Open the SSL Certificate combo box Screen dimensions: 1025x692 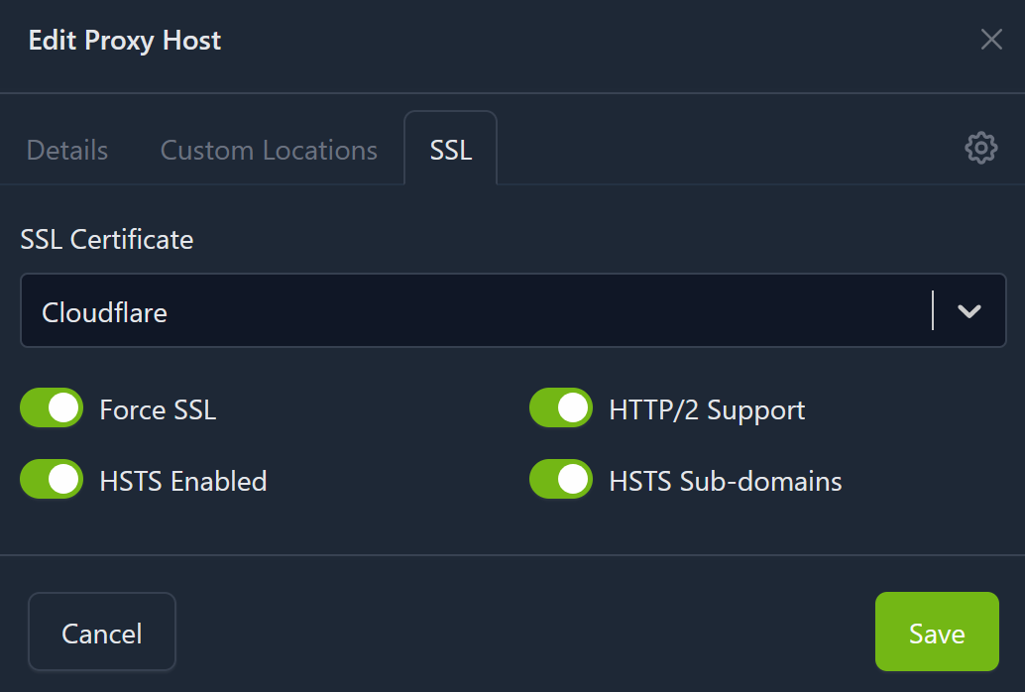point(476,311)
